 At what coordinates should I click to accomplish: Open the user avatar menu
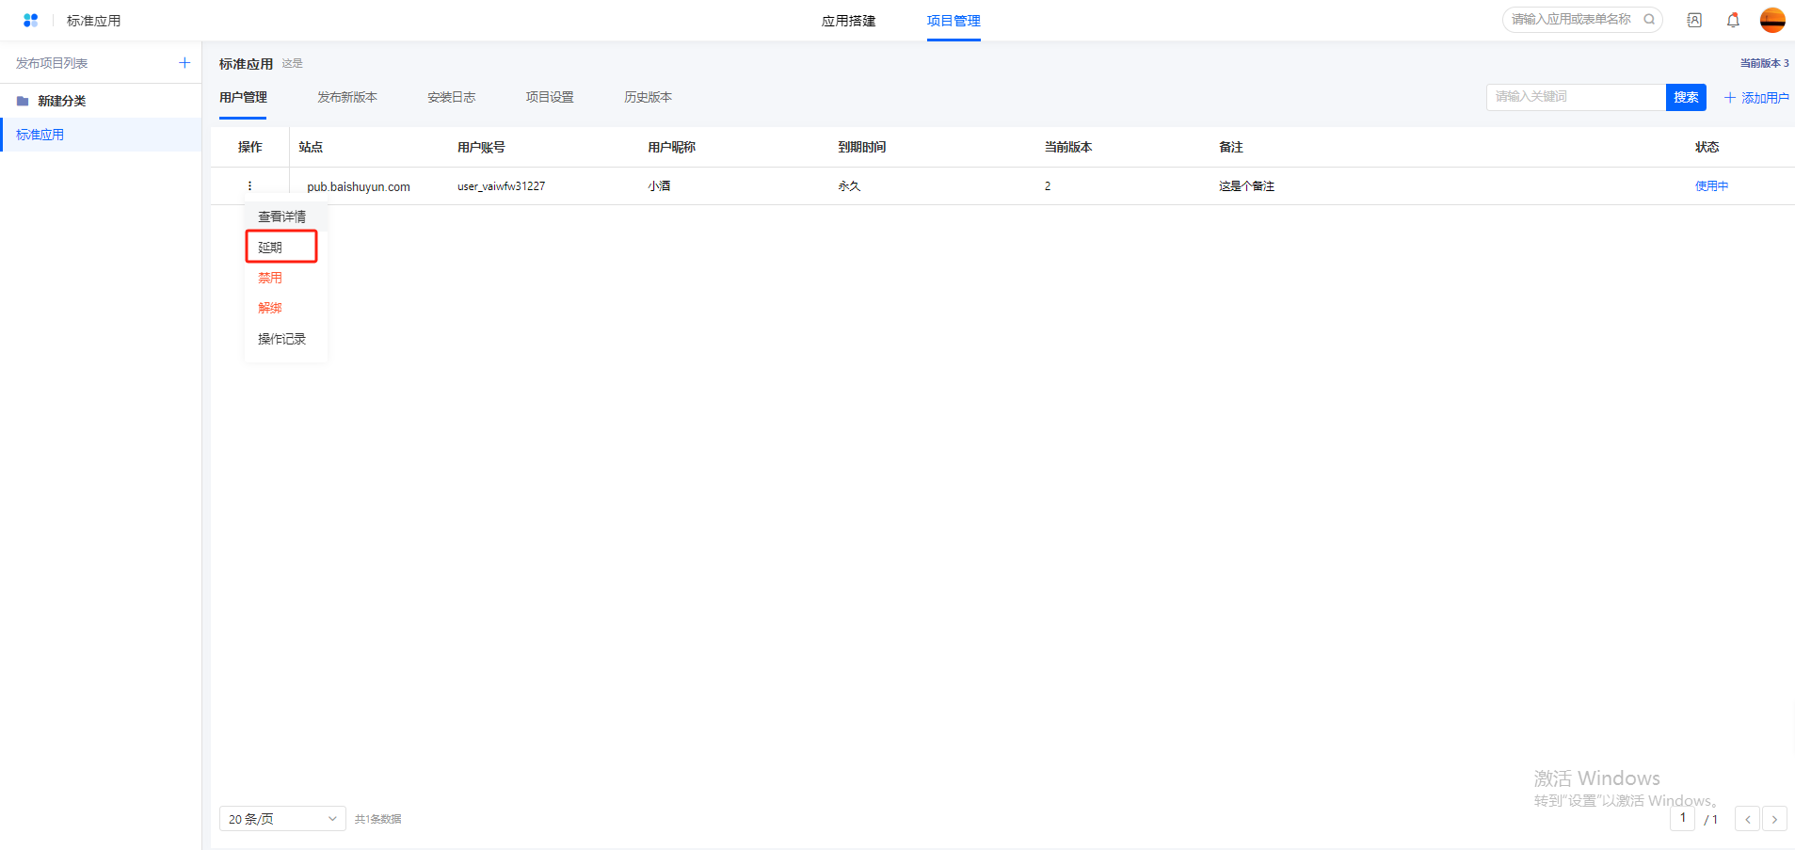[x=1772, y=20]
